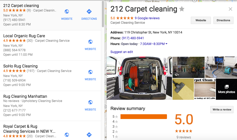Select Local Organic Rug Care listing title
Screen dimensions: 237x140
pos(24,36)
